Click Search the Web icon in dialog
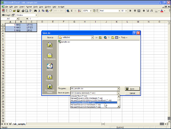The width and height of the screenshot is (171, 129). [105, 38]
